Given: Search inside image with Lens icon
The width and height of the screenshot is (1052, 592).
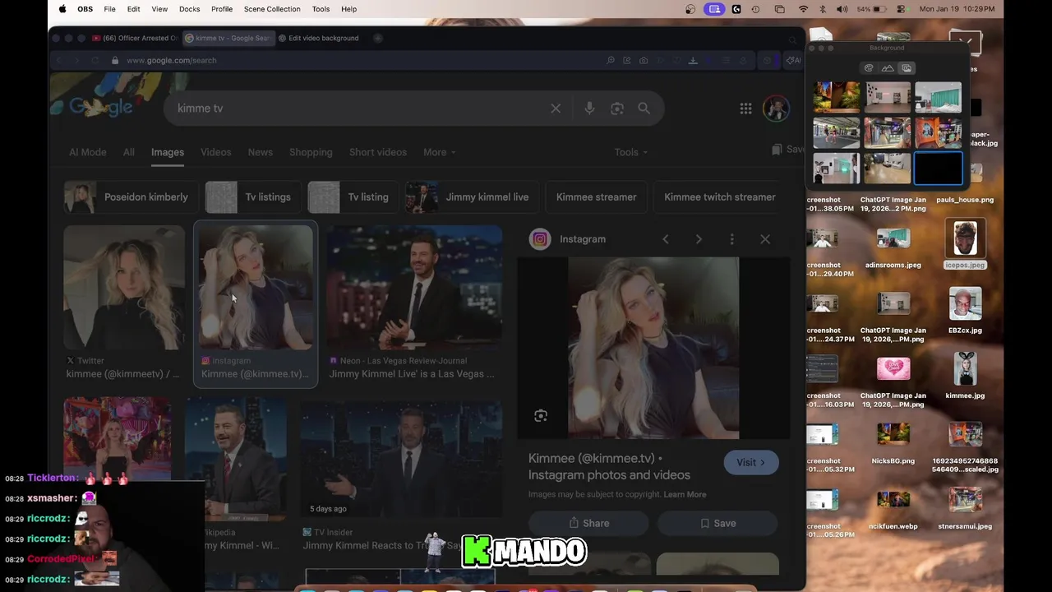Looking at the screenshot, I should [x=541, y=416].
